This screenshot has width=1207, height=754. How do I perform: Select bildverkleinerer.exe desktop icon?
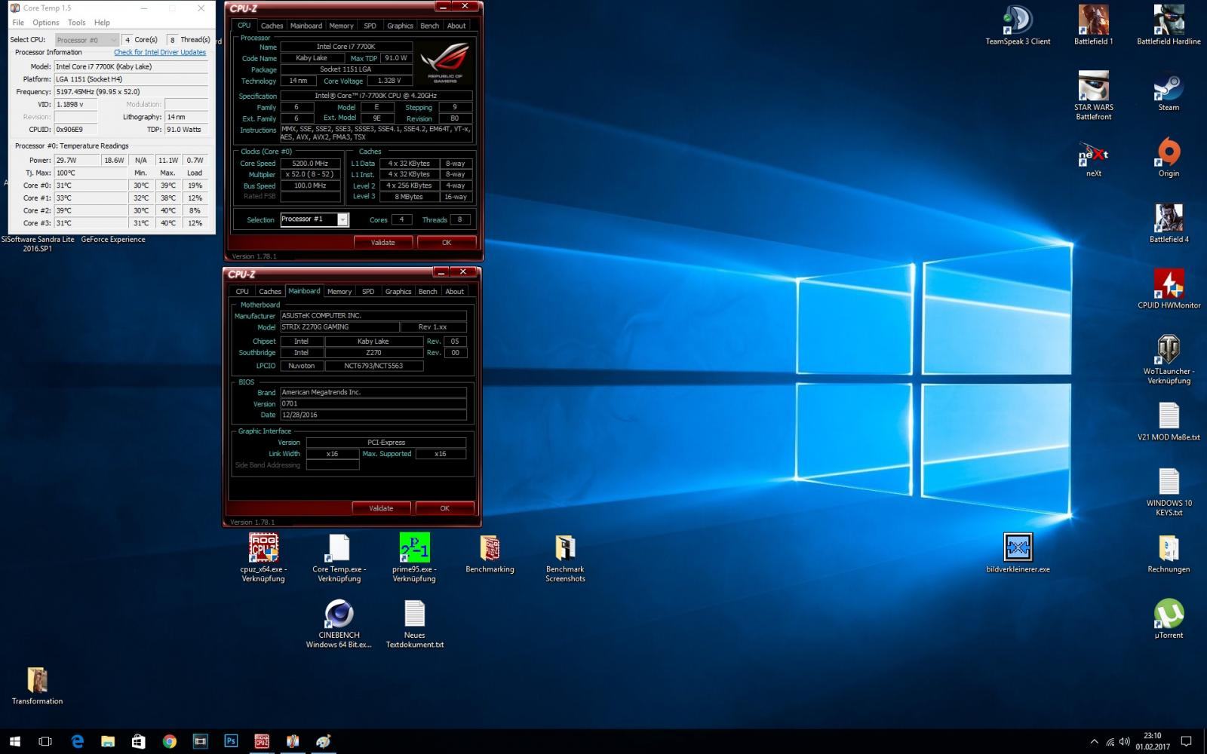(1018, 553)
